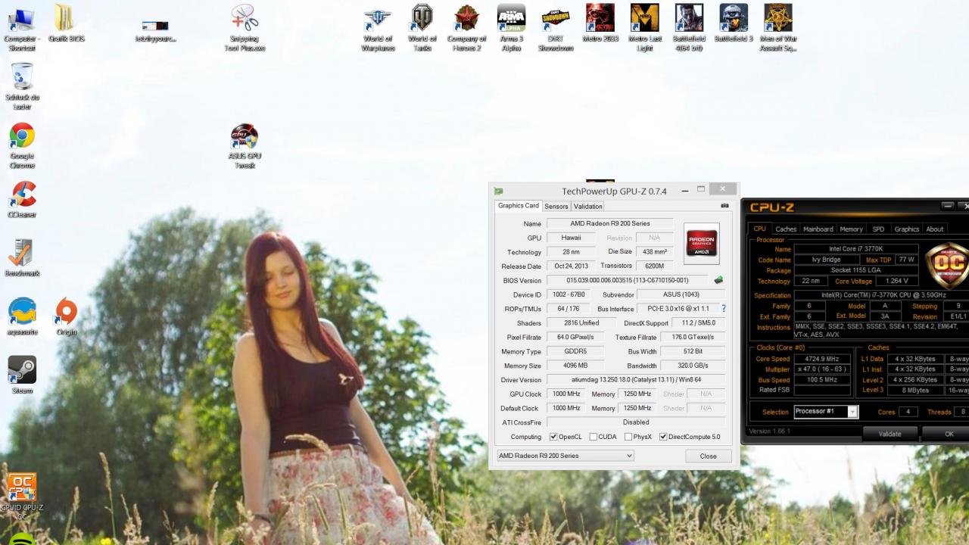Open Arma 3 Alpha shortcut
This screenshot has width=969, height=545.
(511, 28)
